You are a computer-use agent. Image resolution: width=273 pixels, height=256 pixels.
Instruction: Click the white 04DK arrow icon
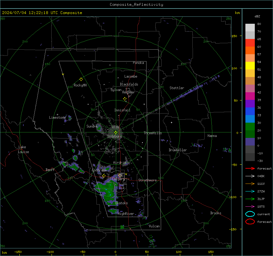click(250, 176)
